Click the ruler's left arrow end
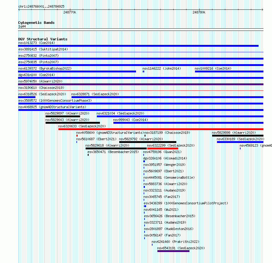 pyautogui.click(x=19, y=10)
